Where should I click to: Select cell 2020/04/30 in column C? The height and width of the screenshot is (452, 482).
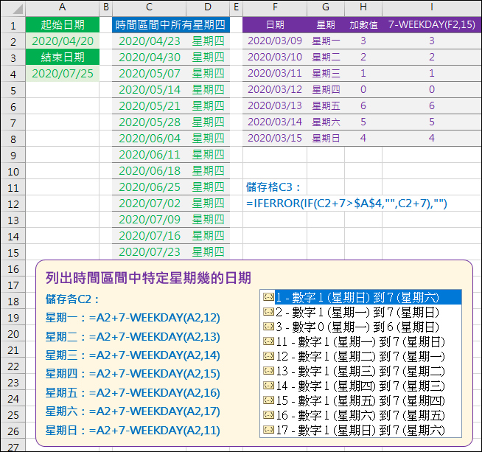click(149, 58)
